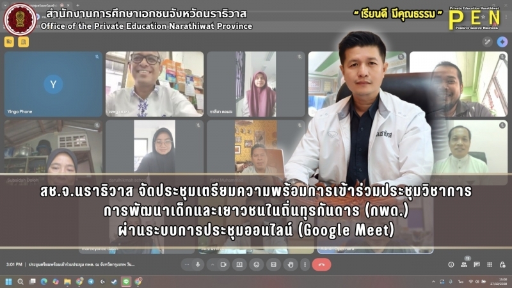Viewport: 512px width, 288px height.
Task: Click meeting title text at bottom left
Action: (x=82, y=264)
